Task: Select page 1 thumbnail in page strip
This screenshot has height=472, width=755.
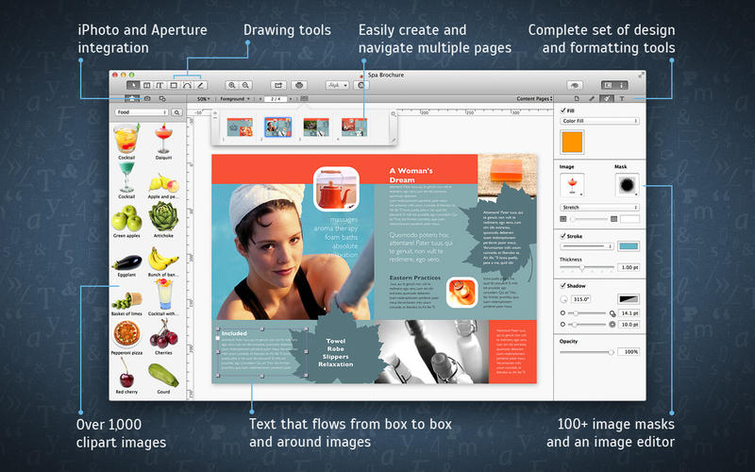Action: pyautogui.click(x=240, y=127)
